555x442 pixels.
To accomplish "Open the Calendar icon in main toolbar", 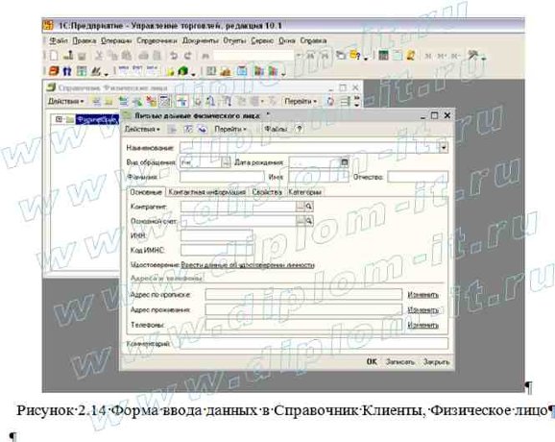I will (x=398, y=56).
